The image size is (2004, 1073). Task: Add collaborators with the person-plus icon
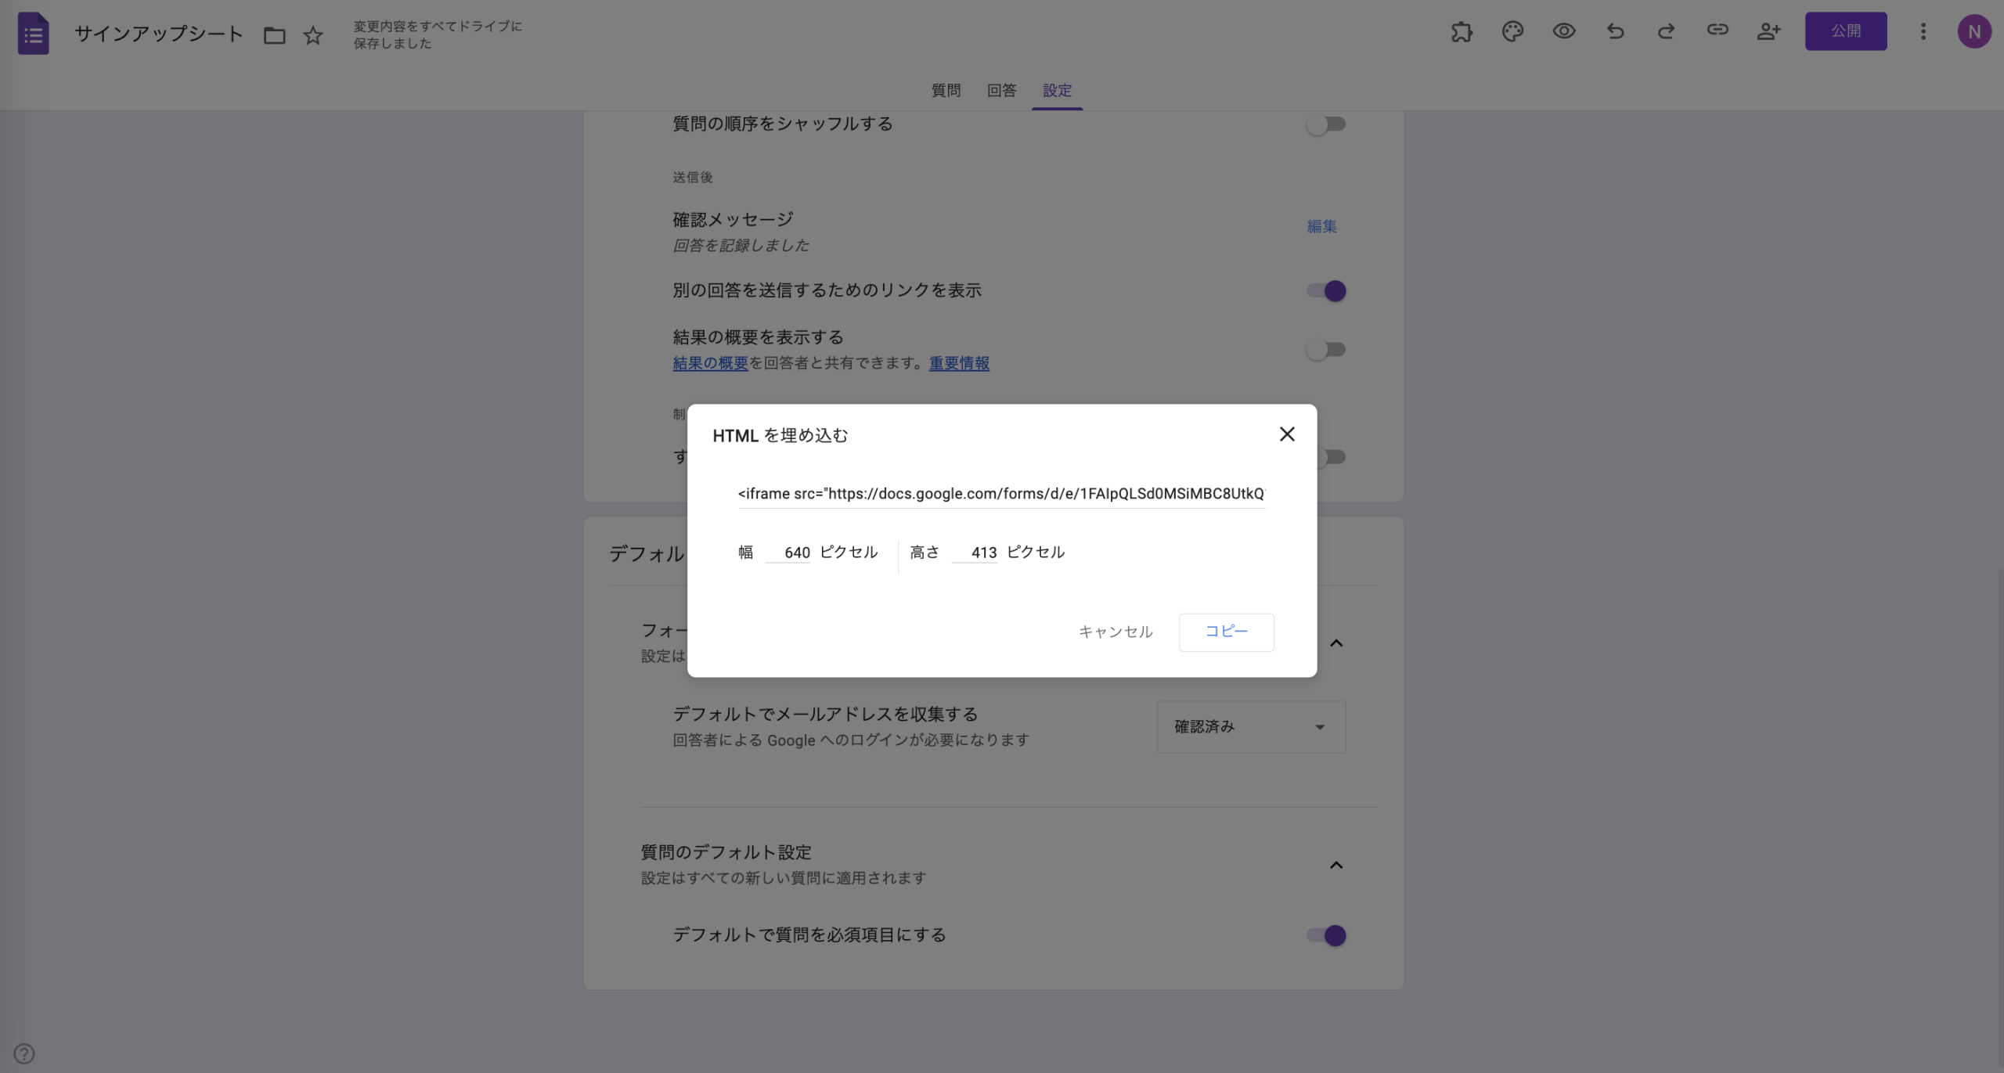(1768, 31)
